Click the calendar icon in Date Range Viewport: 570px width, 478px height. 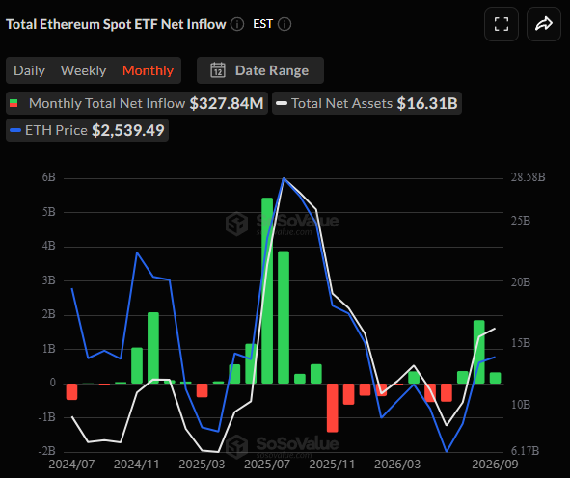pos(218,70)
